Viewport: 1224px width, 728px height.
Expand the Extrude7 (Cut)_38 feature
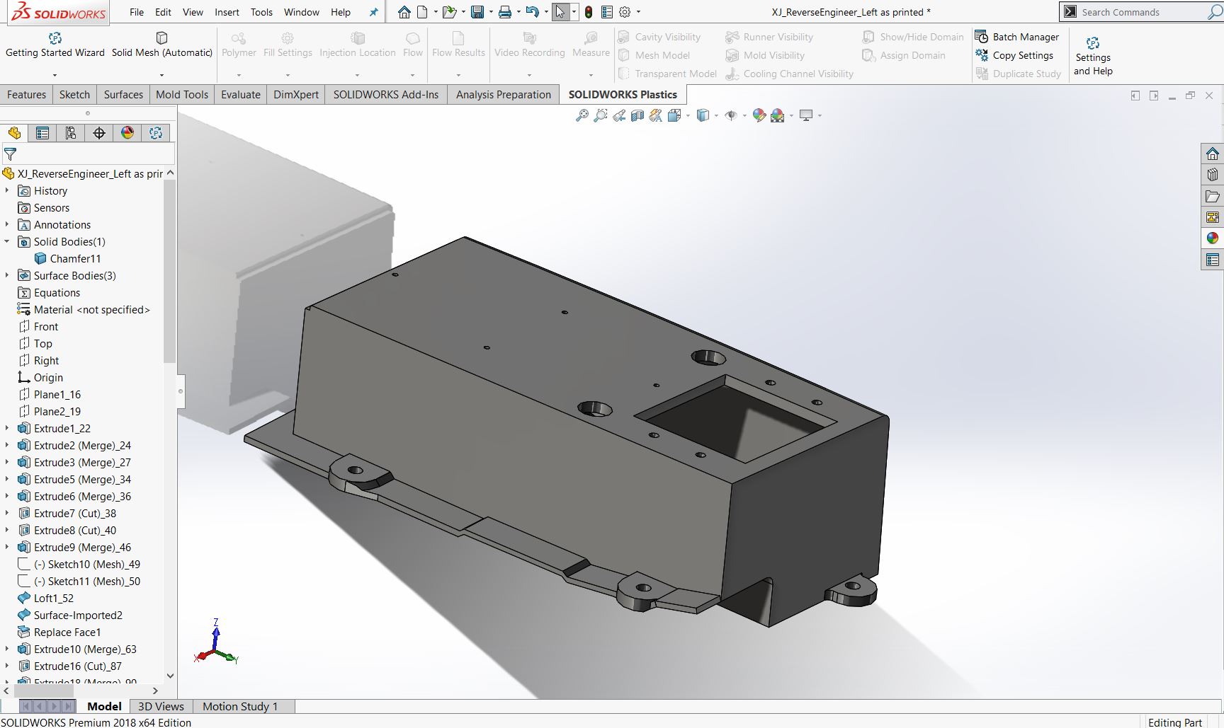click(7, 513)
